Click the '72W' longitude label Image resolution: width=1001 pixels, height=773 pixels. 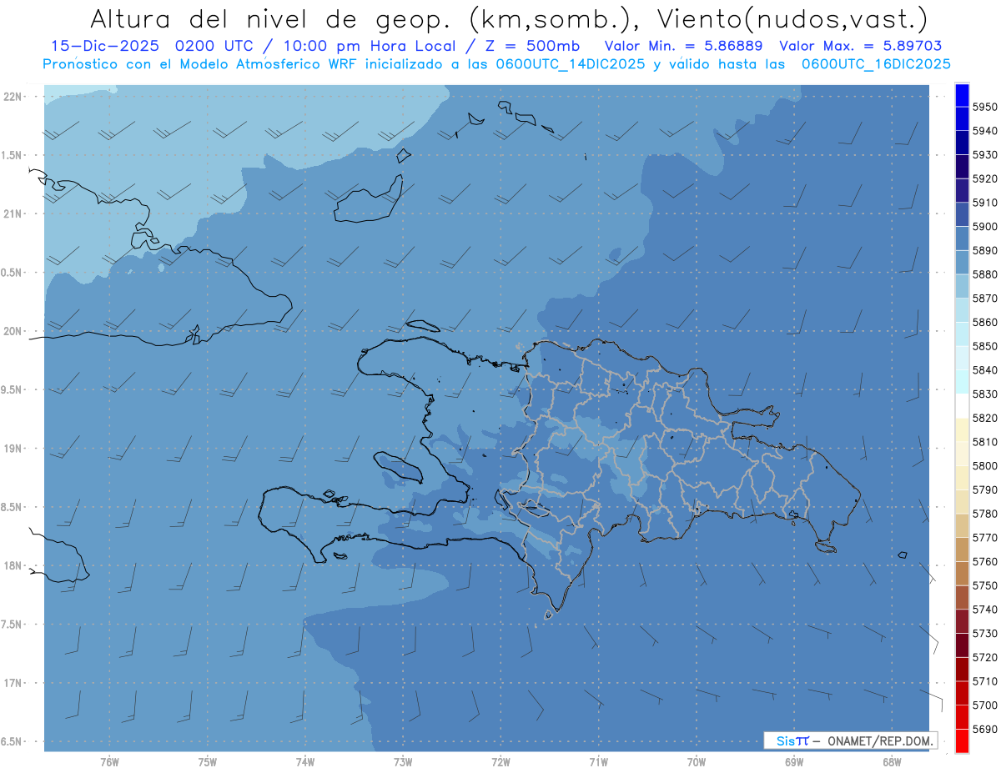500,762
